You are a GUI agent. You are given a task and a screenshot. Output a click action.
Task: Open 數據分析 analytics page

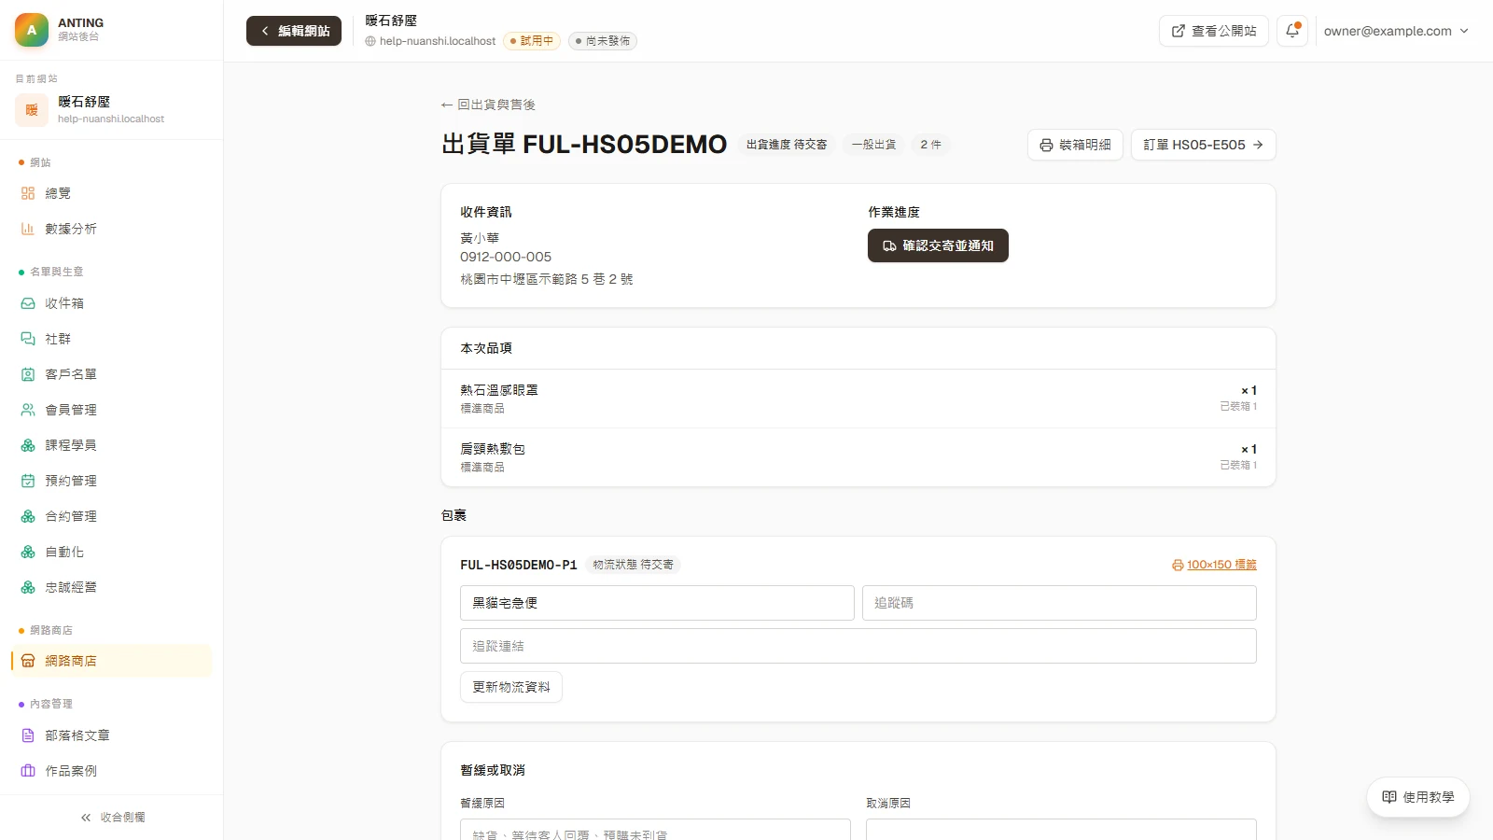point(112,229)
